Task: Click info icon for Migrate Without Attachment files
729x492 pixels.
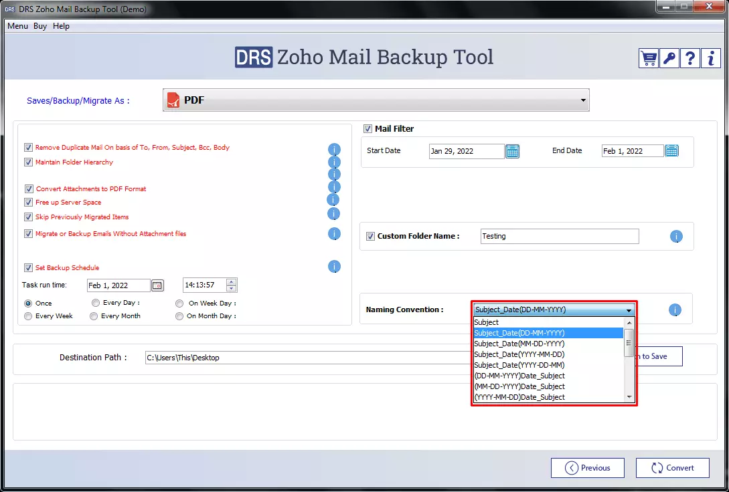Action: [334, 233]
